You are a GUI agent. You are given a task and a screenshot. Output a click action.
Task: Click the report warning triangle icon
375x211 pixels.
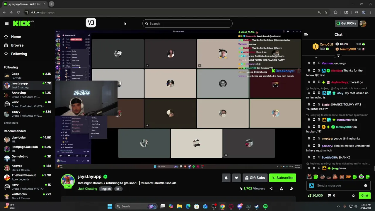point(281,189)
